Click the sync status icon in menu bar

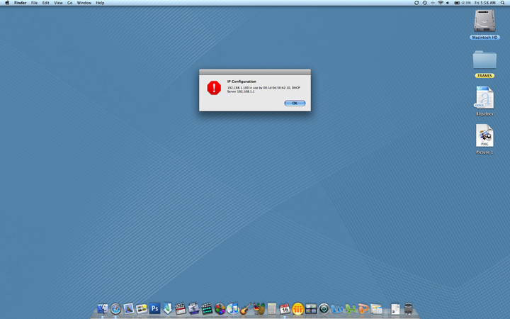click(416, 3)
